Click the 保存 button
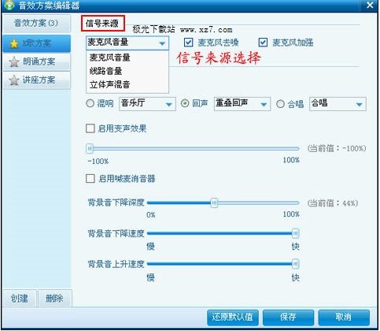Screen dimensions: 380x331 (288, 318)
